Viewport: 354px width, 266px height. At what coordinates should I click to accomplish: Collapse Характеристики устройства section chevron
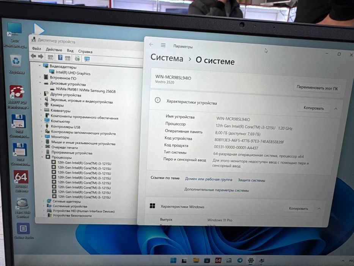point(336,109)
